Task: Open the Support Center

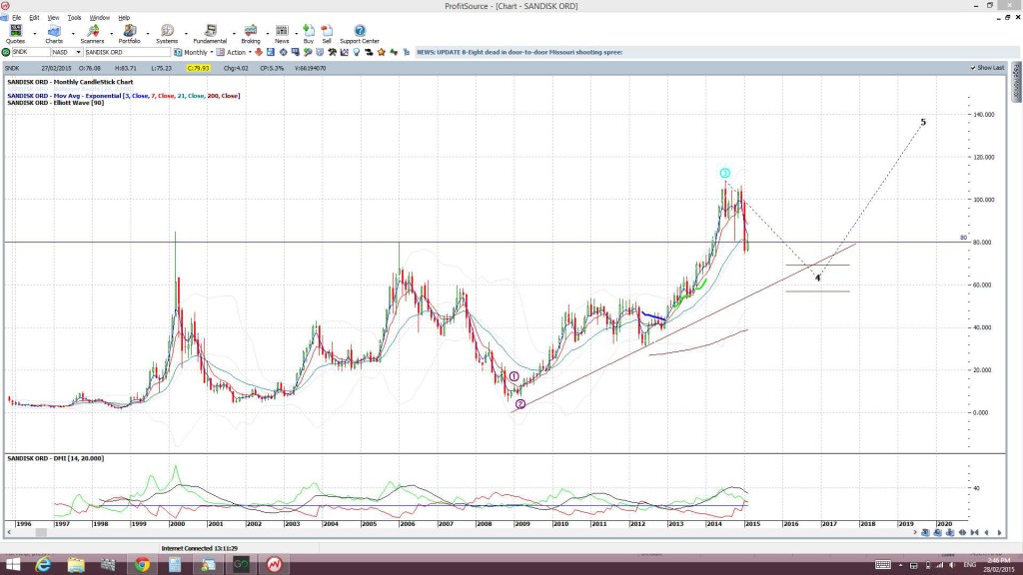Action: 360,34
